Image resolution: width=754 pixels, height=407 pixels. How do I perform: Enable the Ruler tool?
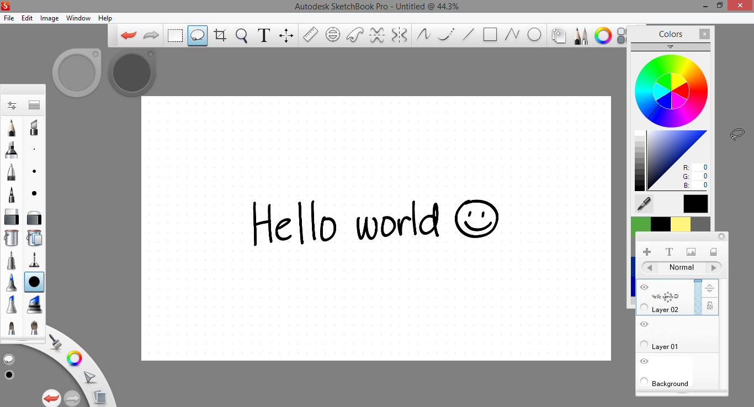click(x=311, y=35)
